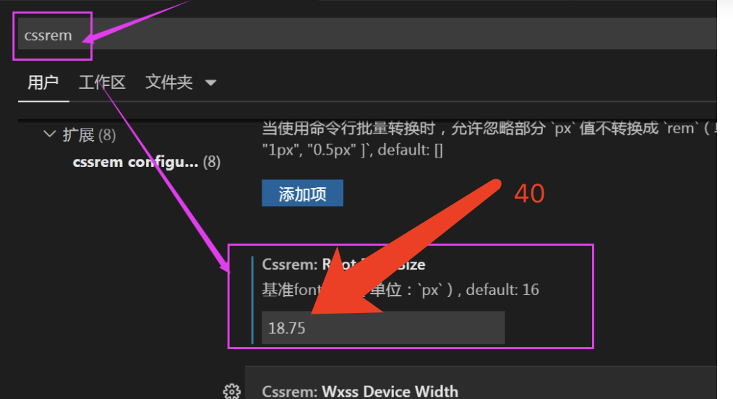Click the settings search box containing cssrem

[367, 35]
